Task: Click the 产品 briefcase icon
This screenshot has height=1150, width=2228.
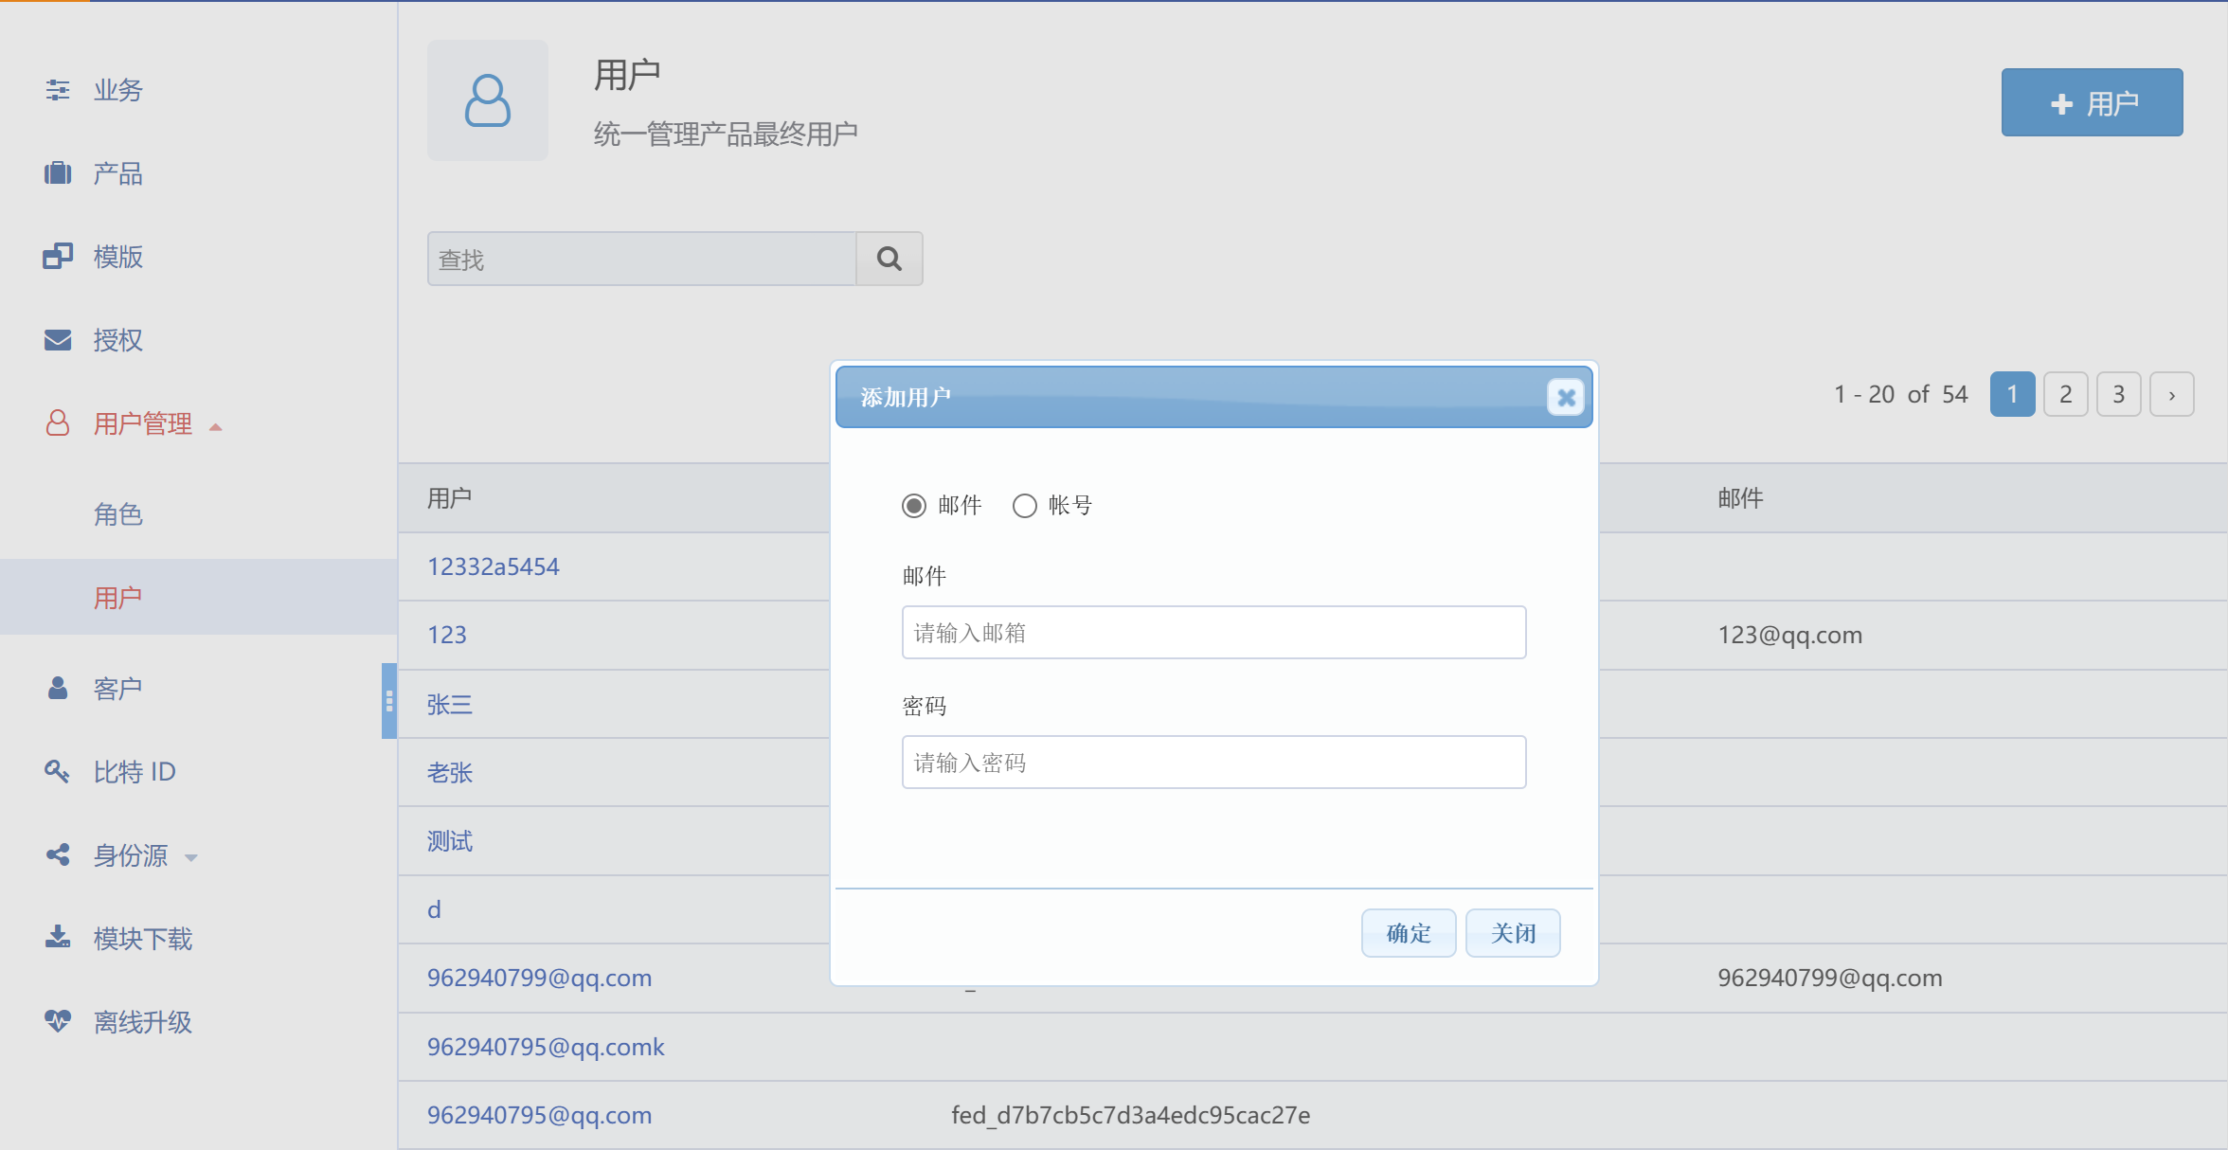Action: tap(58, 173)
